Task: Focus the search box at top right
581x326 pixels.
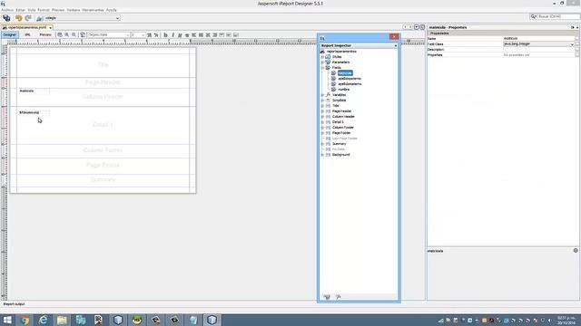Action: coord(555,16)
